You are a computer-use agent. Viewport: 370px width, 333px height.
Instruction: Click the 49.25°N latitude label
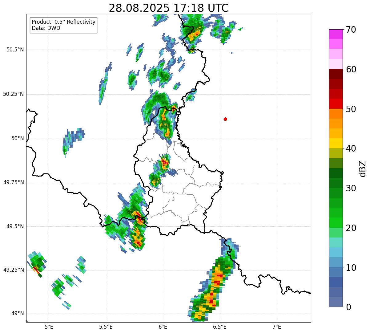13,270
